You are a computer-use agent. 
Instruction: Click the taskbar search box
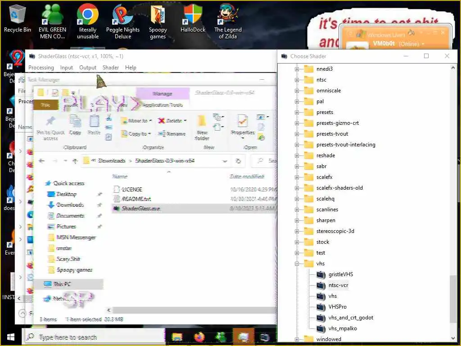click(94, 337)
